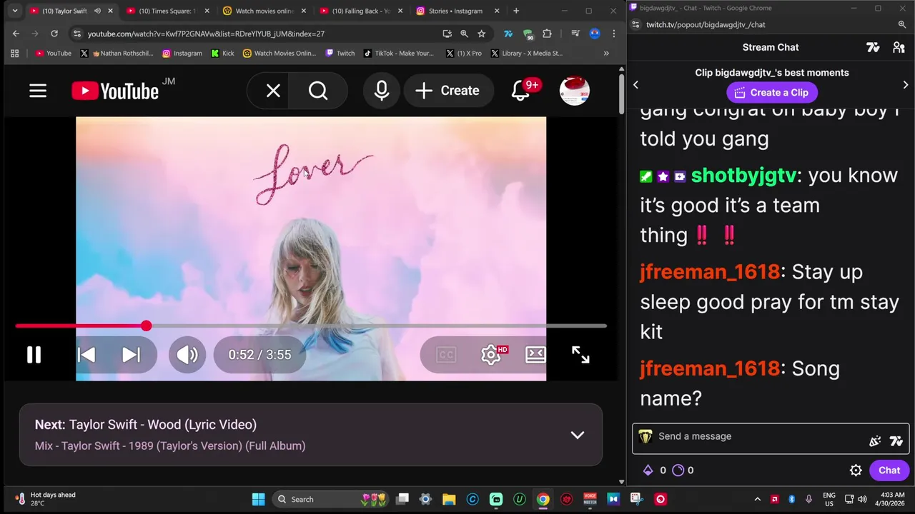The height and width of the screenshot is (514, 915).
Task: Open shotbyjgtv username in chat
Action: click(x=743, y=175)
